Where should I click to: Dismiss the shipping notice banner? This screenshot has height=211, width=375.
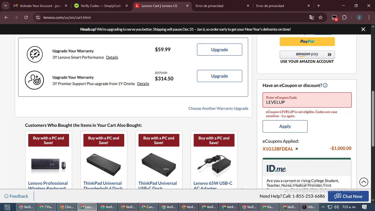[x=363, y=29]
